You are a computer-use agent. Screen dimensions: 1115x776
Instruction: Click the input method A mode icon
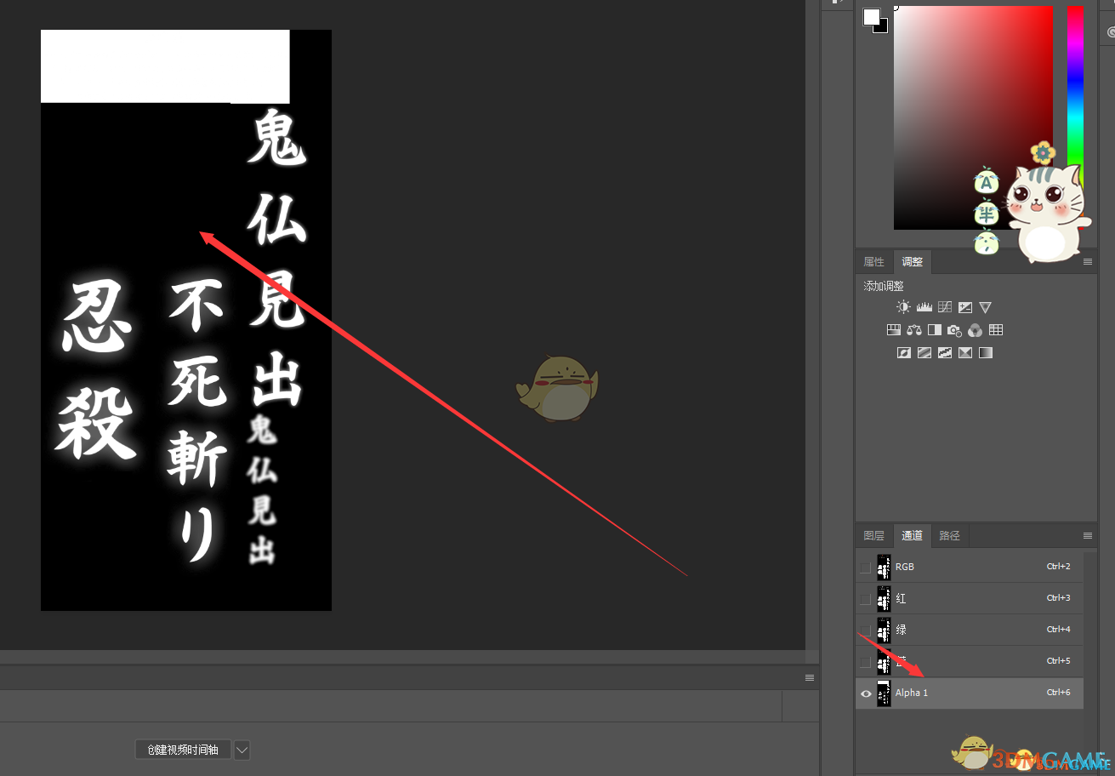click(986, 181)
